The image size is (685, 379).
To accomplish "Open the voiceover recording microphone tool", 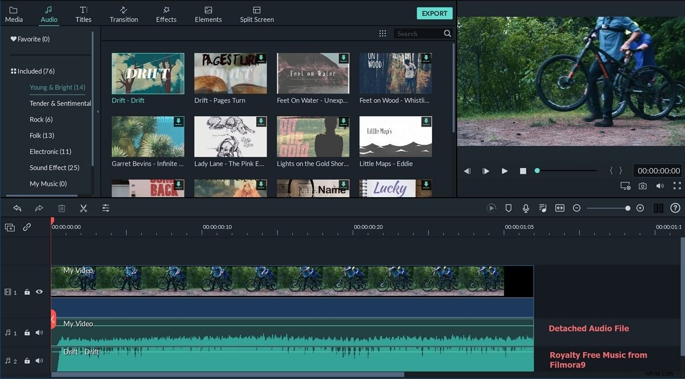I will pyautogui.click(x=525, y=208).
